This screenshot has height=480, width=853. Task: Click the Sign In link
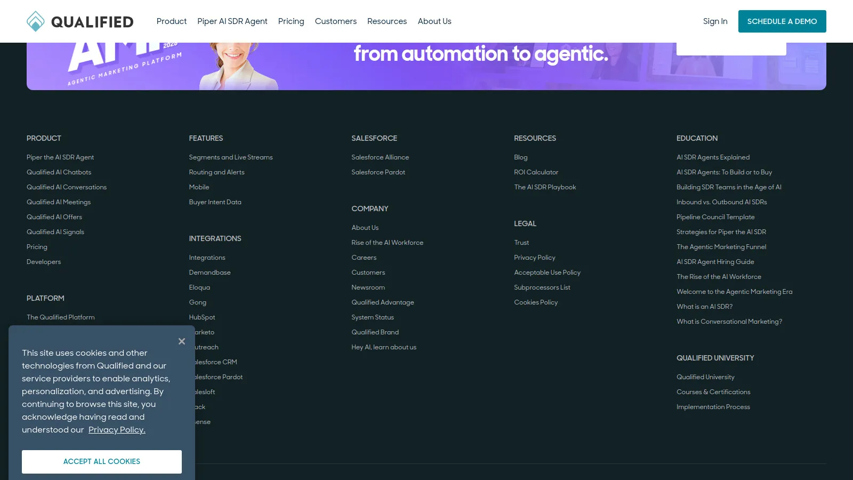[x=715, y=21]
